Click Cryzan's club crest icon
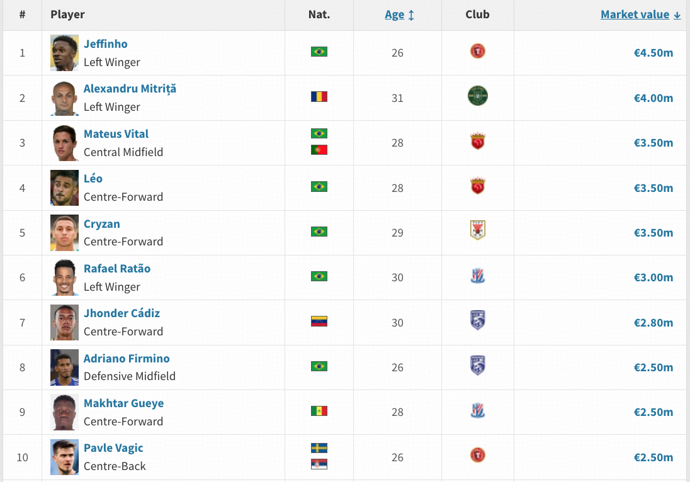The image size is (690, 482). [477, 230]
